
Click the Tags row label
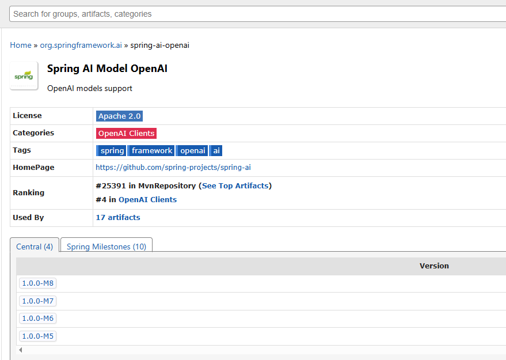22,150
